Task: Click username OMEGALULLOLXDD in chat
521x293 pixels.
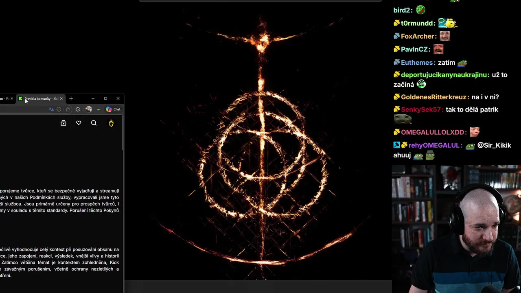Action: click(x=433, y=132)
